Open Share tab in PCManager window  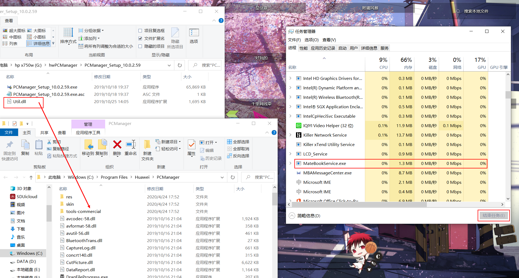pos(44,133)
